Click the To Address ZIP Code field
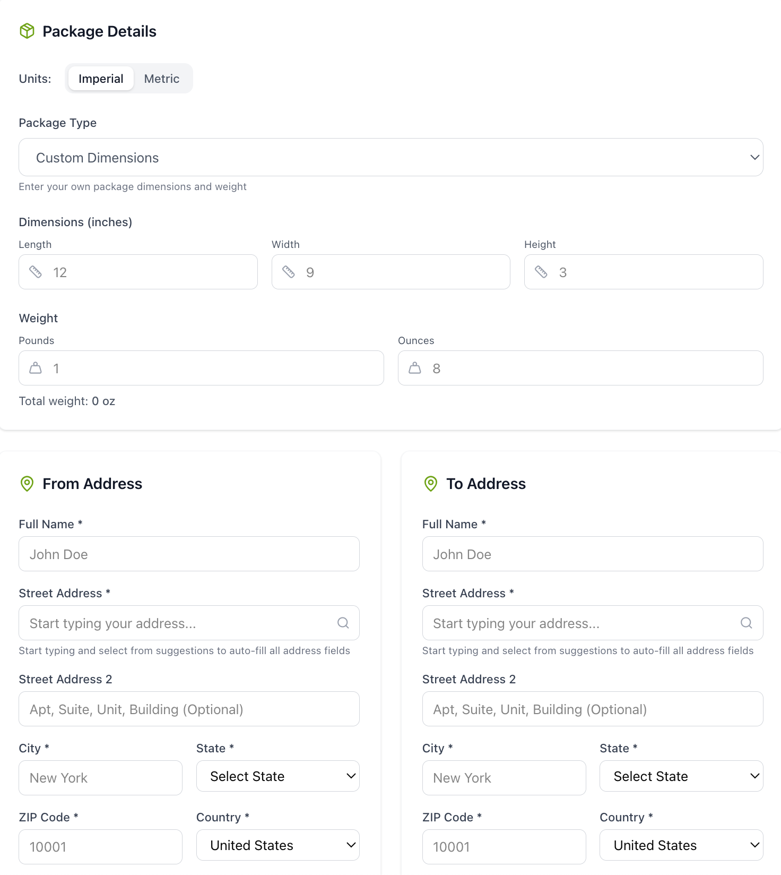The width and height of the screenshot is (781, 875). pos(504,847)
